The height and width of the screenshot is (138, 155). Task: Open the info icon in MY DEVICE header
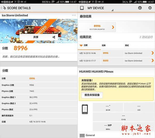coord(140,8)
